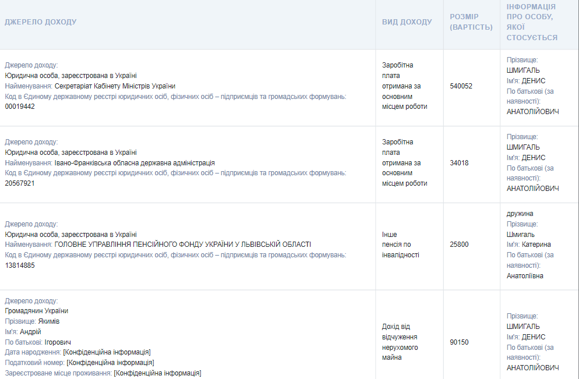Click the "Інформація про особу" column header

pyautogui.click(x=531, y=22)
